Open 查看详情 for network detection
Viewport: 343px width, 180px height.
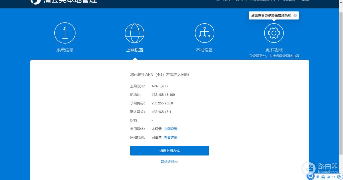coord(170,137)
